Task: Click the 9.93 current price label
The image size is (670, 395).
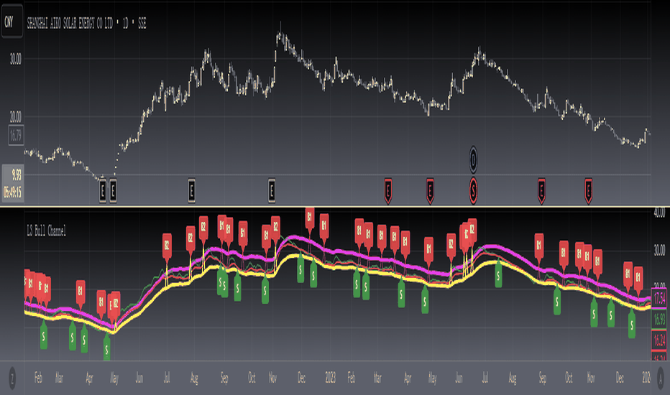Action: tap(17, 175)
